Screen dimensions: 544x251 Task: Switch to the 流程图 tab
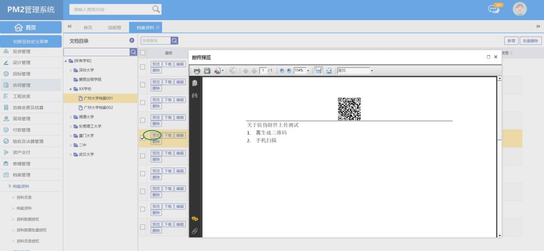tap(114, 27)
